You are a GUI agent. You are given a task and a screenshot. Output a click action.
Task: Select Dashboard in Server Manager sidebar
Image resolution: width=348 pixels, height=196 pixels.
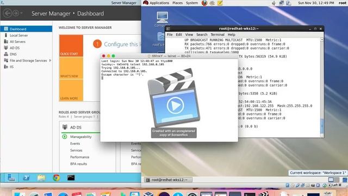tap(26, 29)
